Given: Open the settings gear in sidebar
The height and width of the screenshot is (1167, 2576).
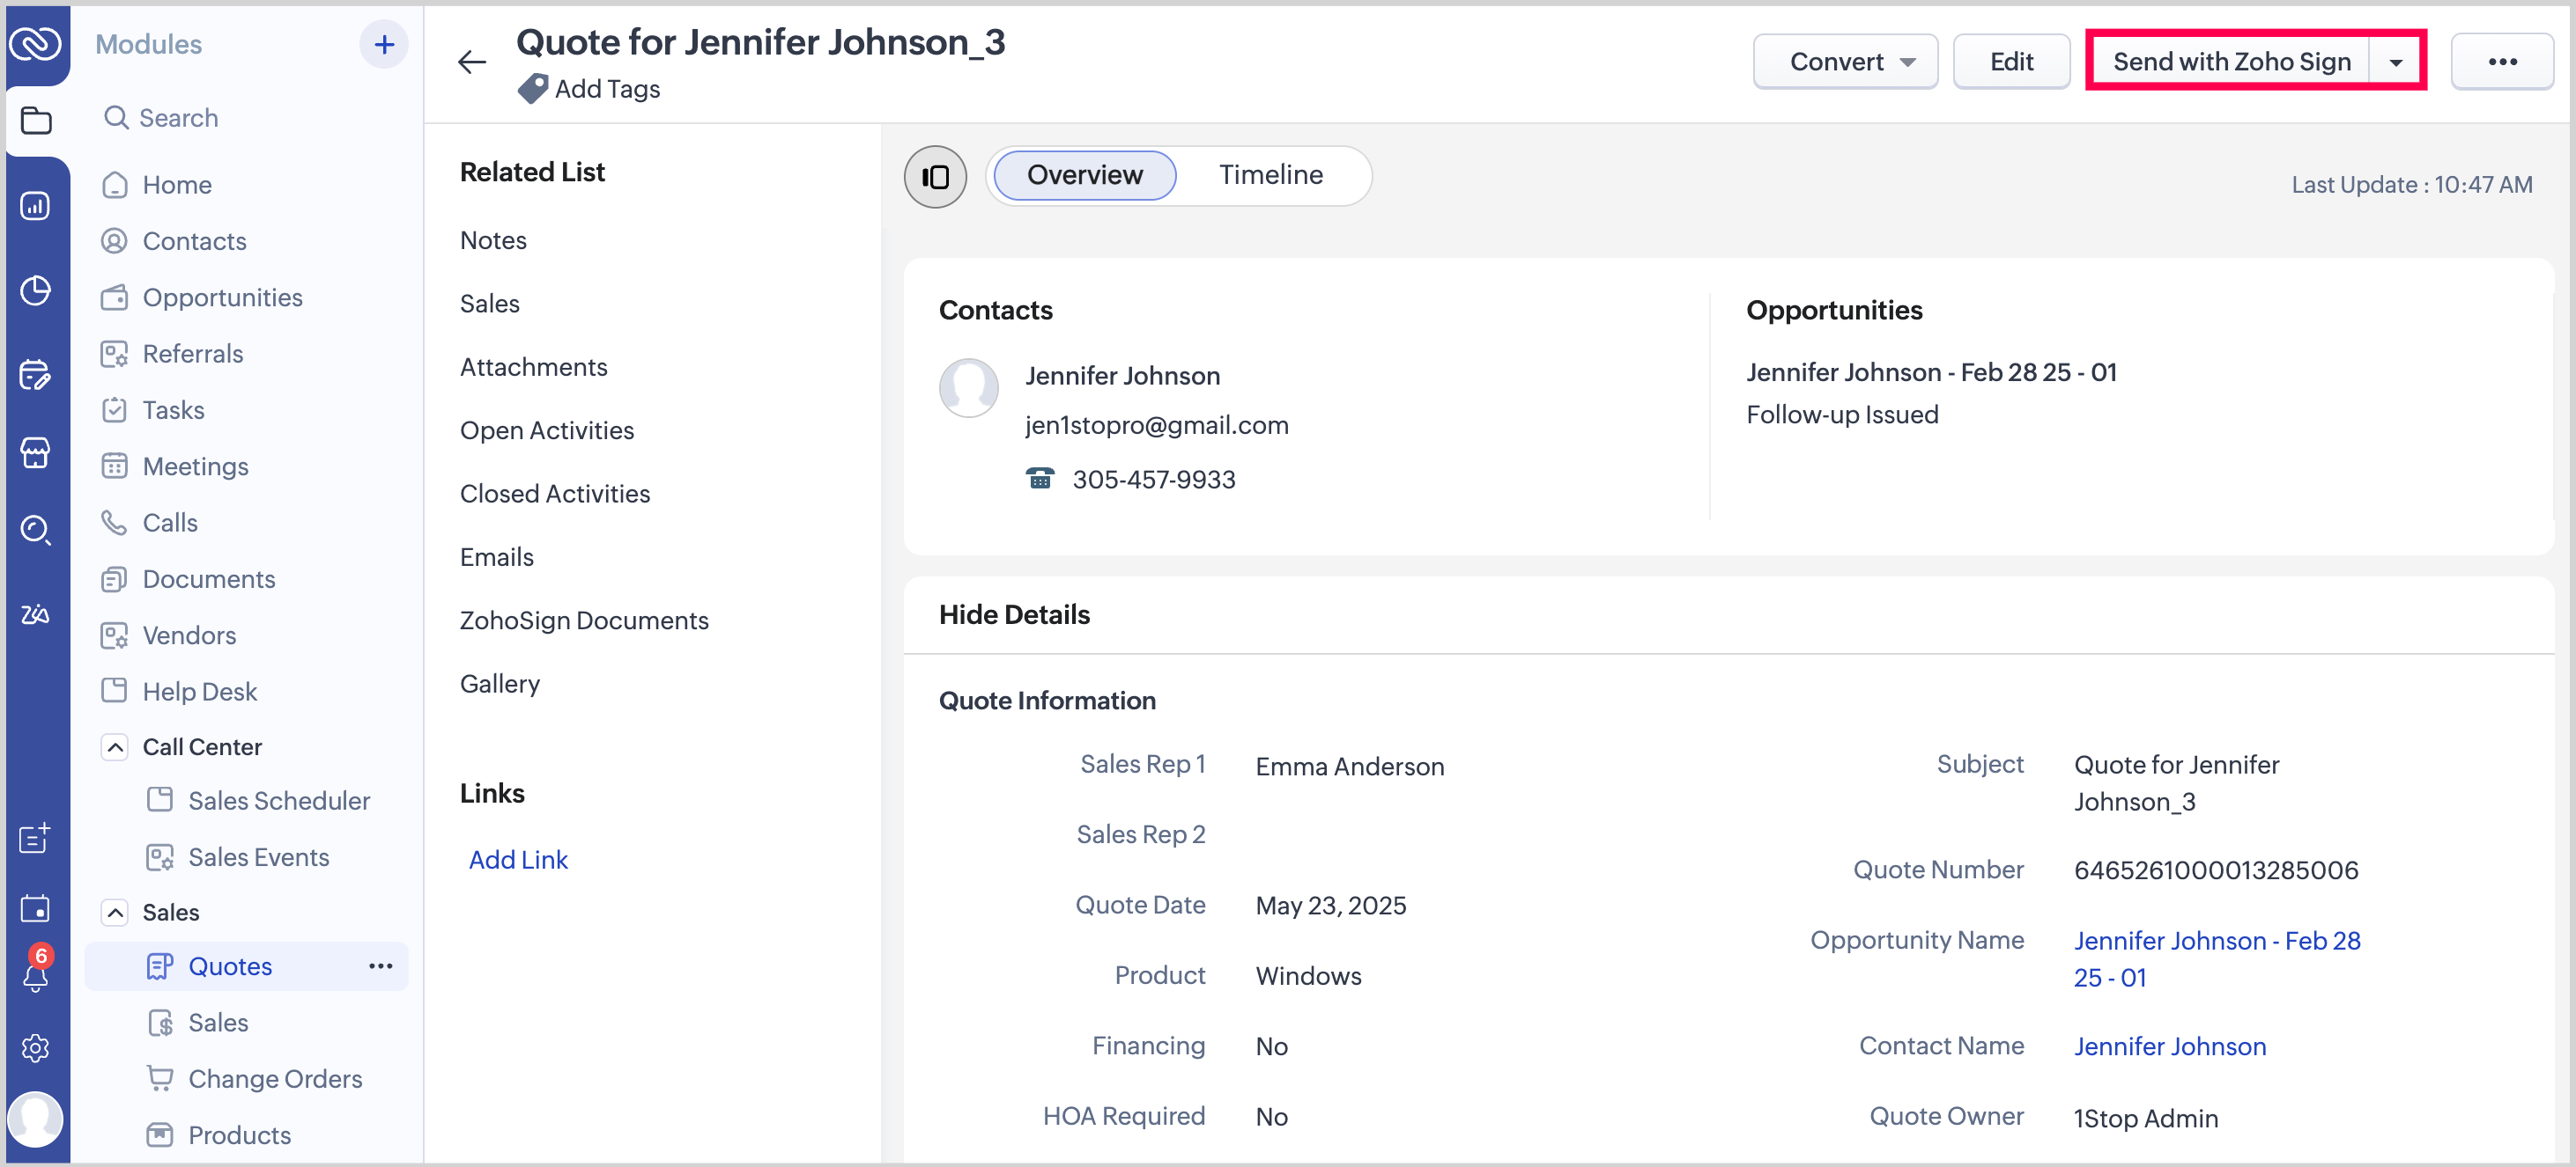Looking at the screenshot, I should tap(36, 1047).
